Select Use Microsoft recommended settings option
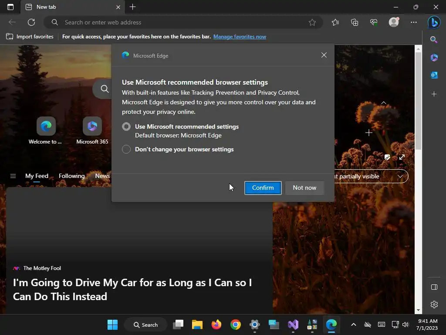The width and height of the screenshot is (446, 335). (126, 126)
